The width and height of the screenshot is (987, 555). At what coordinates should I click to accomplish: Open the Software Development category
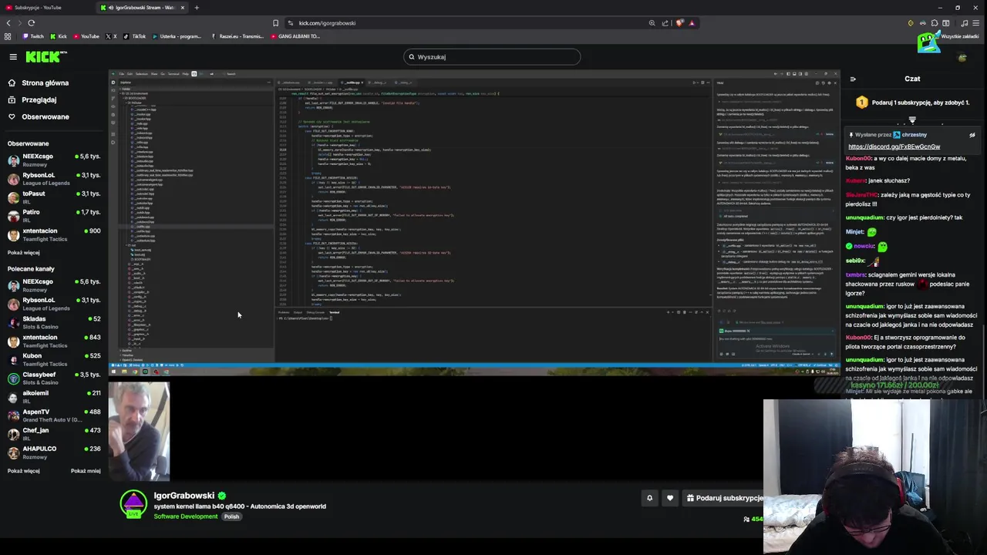pyautogui.click(x=185, y=516)
